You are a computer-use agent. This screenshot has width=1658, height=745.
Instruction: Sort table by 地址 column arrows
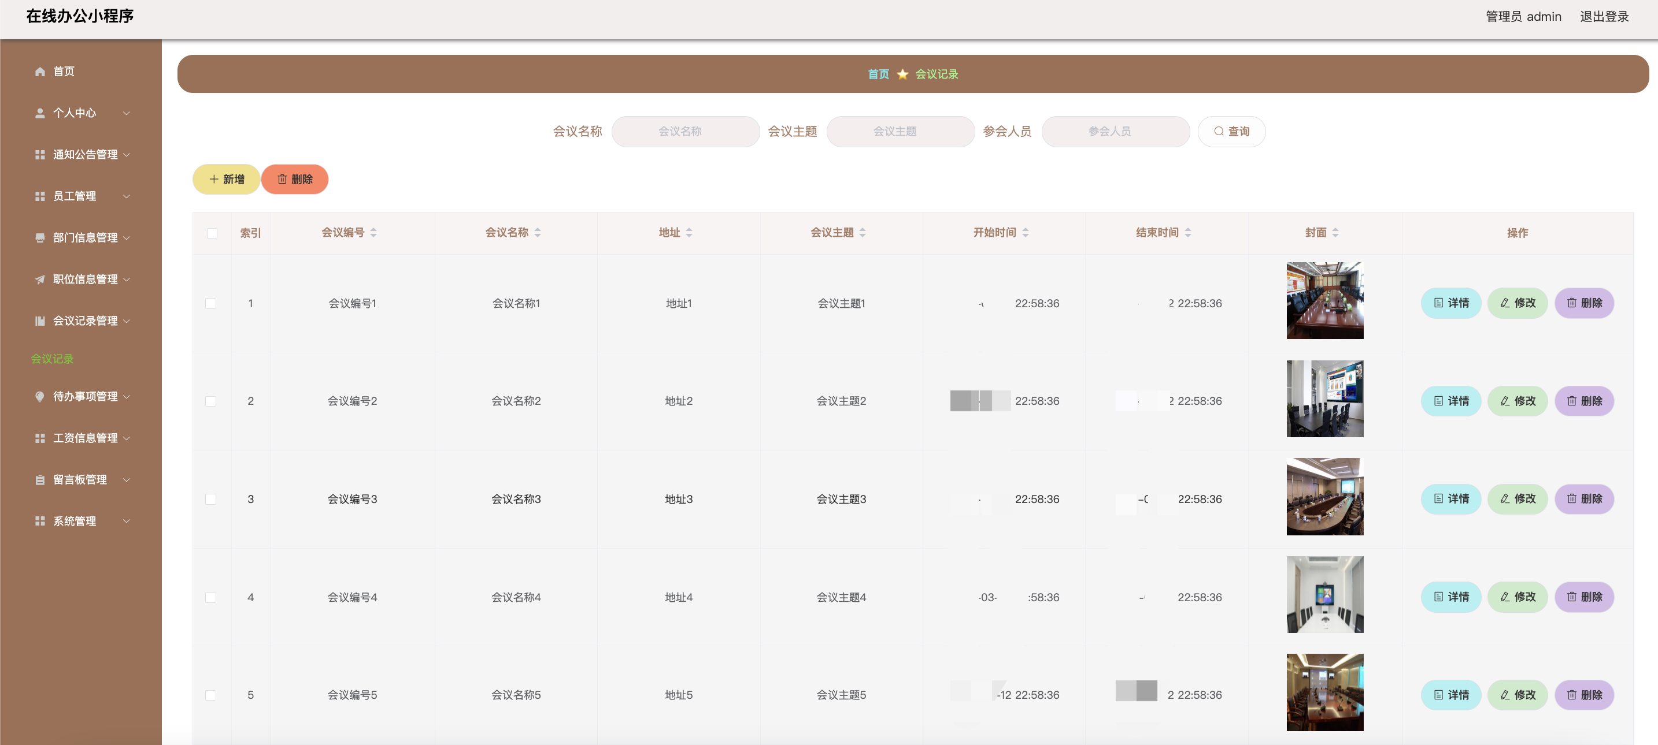pos(689,233)
